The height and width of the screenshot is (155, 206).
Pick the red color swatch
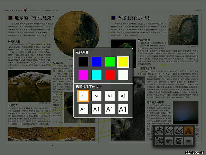pyautogui.click(x=110, y=75)
